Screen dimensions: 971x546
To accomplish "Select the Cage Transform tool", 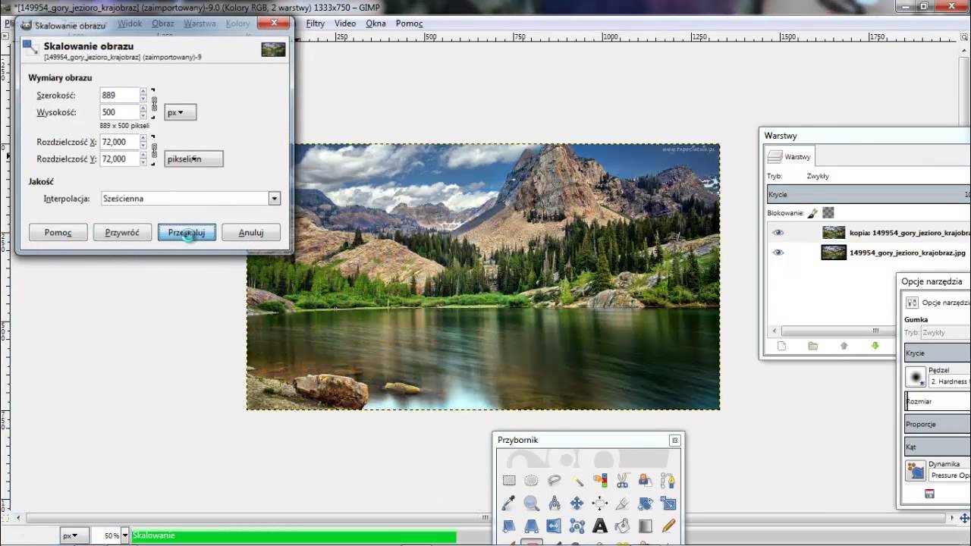I will (577, 526).
